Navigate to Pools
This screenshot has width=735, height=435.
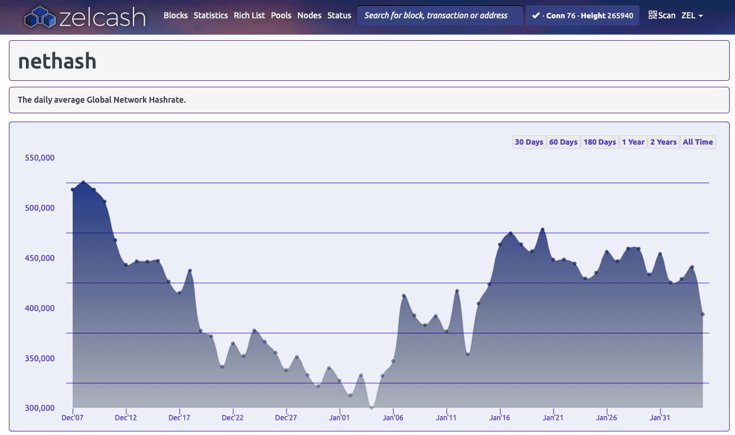(x=281, y=15)
